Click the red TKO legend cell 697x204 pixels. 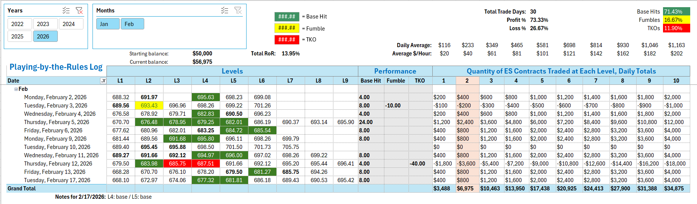click(287, 39)
